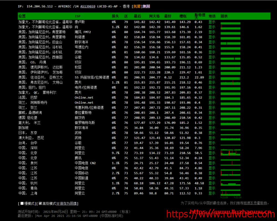Open the 地图 link at top
This screenshot has width=277, height=221.
[x=146, y=6]
